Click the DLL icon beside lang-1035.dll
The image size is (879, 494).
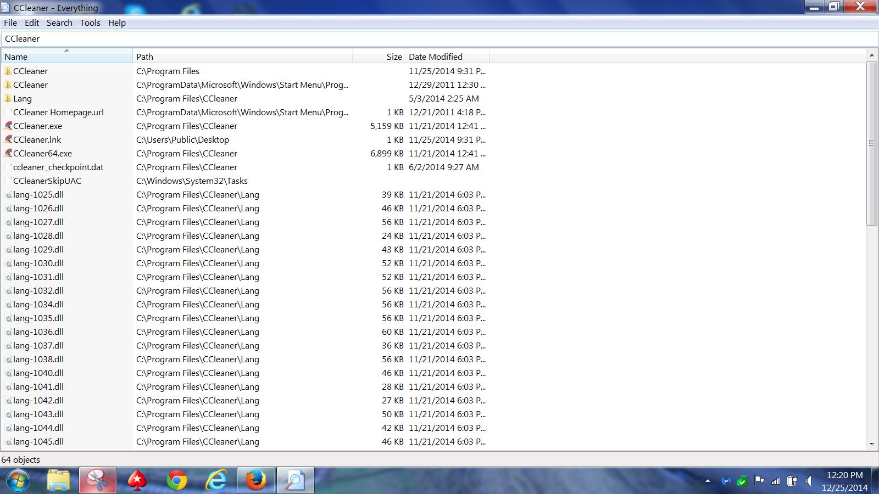[8, 318]
